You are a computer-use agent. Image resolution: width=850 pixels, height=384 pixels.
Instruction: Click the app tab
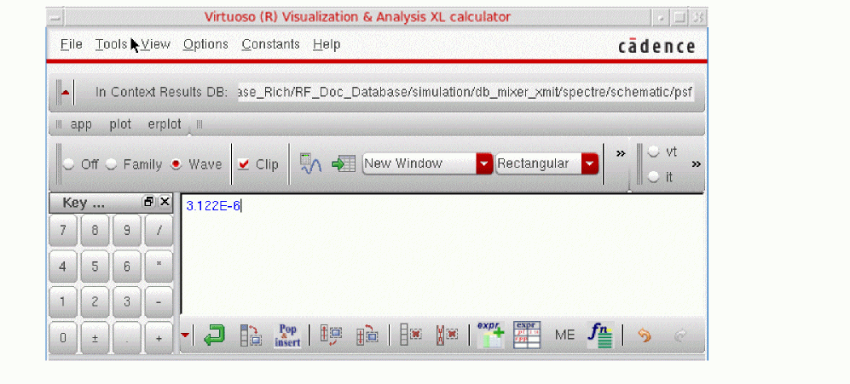81,124
